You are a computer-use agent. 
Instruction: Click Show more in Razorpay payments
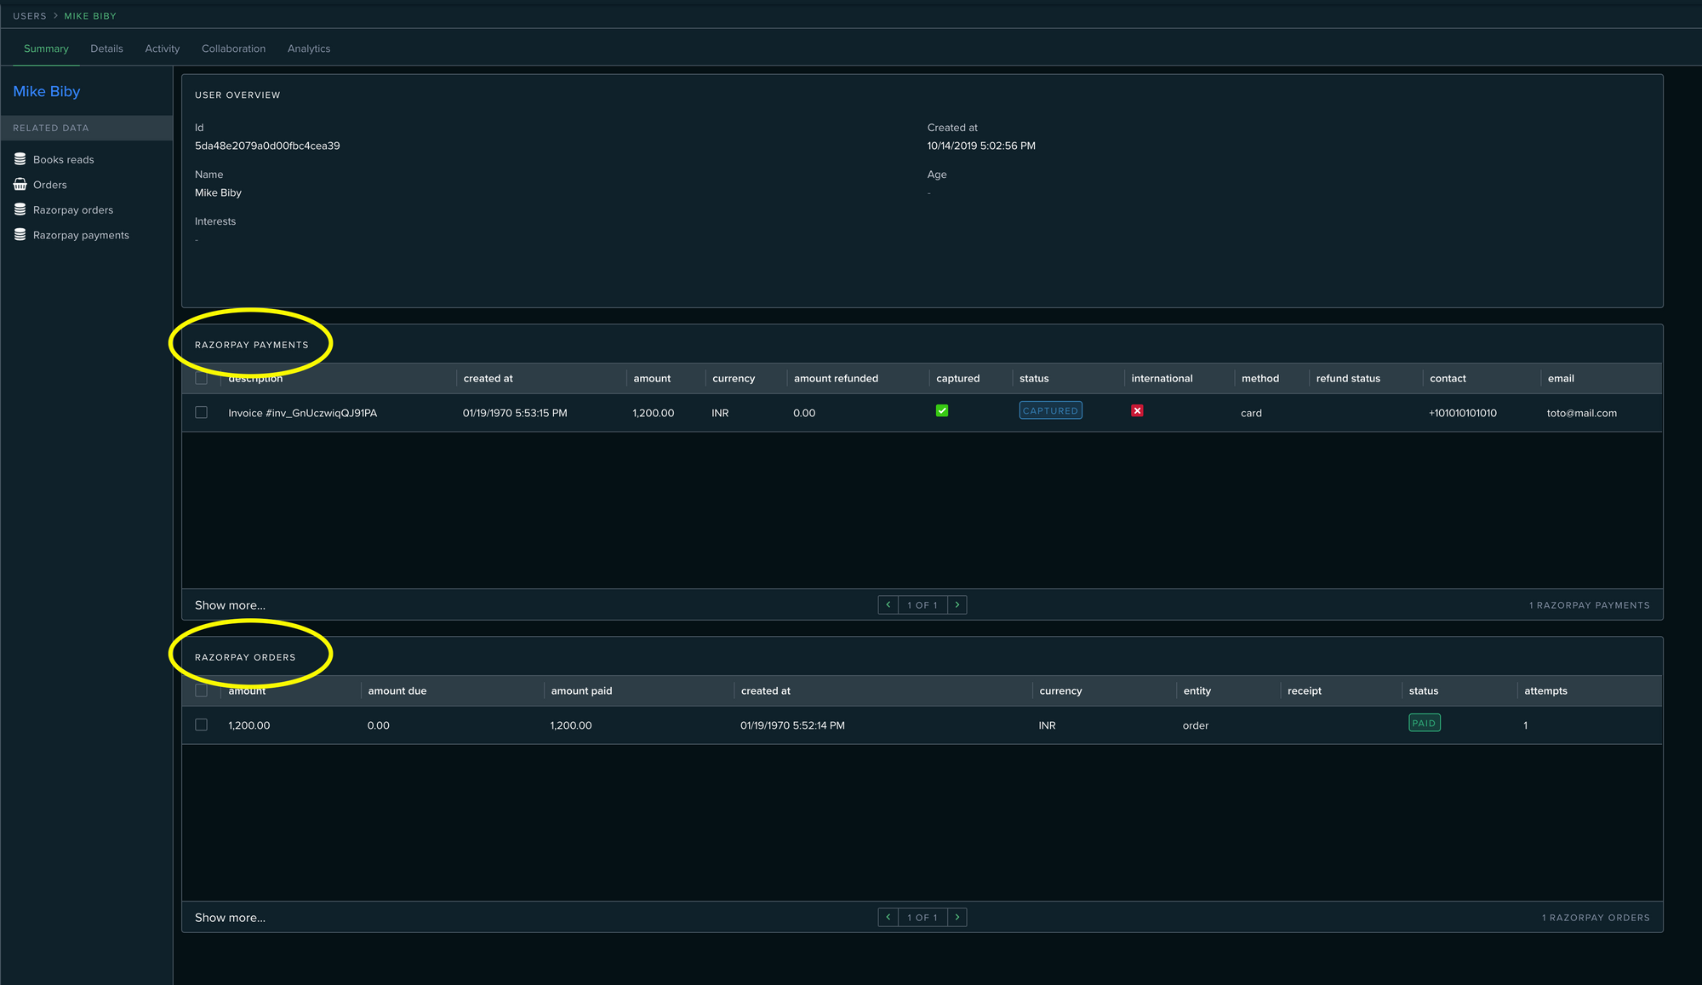pyautogui.click(x=230, y=605)
